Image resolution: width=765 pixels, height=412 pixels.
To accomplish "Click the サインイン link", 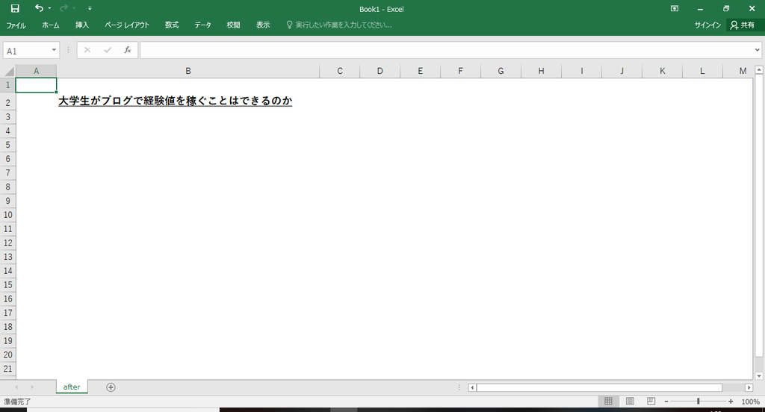I will tap(707, 25).
